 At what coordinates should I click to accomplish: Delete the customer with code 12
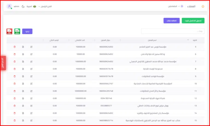click(x=14, y=98)
